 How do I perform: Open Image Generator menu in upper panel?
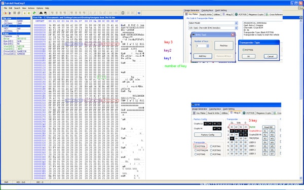(x=192, y=10)
